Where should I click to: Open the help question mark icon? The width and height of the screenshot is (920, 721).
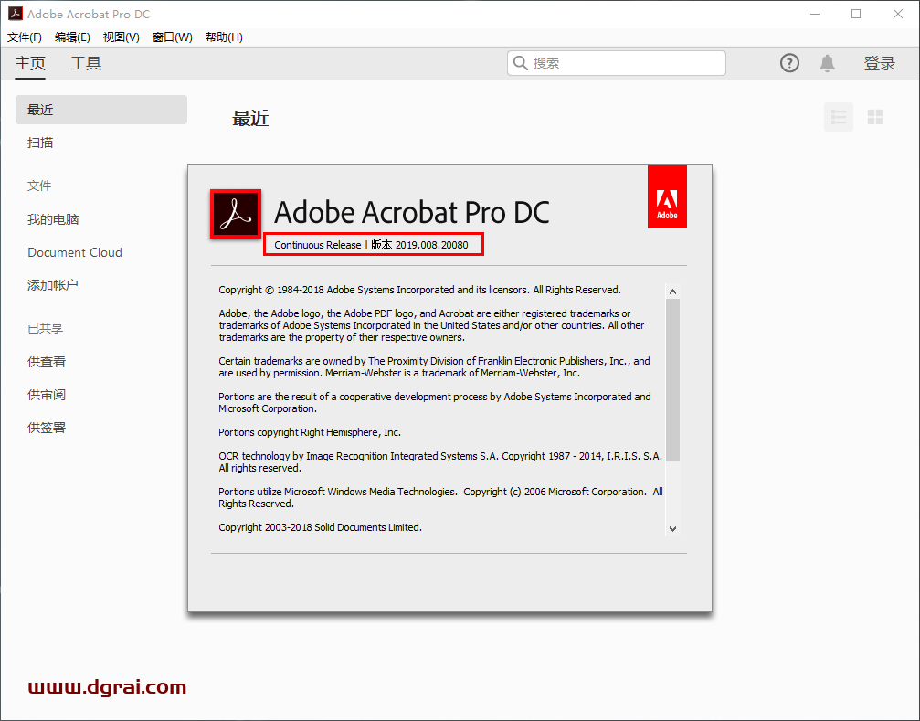point(789,63)
